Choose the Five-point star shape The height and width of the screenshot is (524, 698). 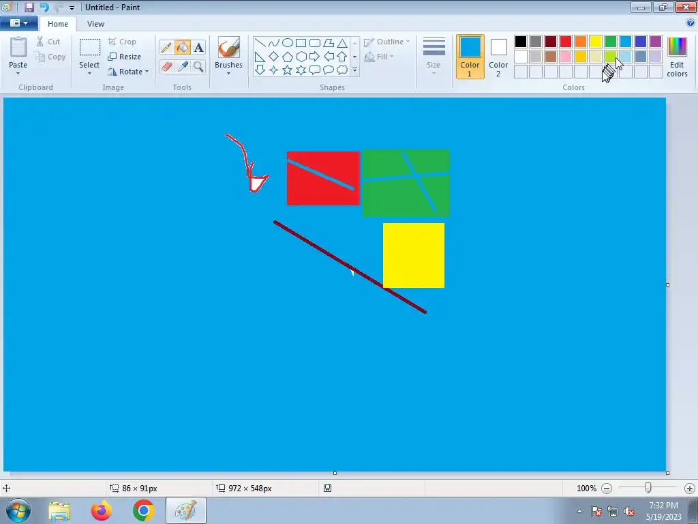288,70
